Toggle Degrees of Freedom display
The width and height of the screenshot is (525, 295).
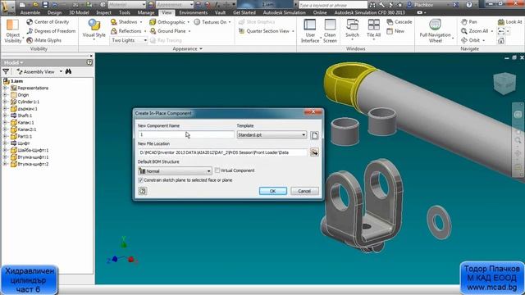[51, 31]
